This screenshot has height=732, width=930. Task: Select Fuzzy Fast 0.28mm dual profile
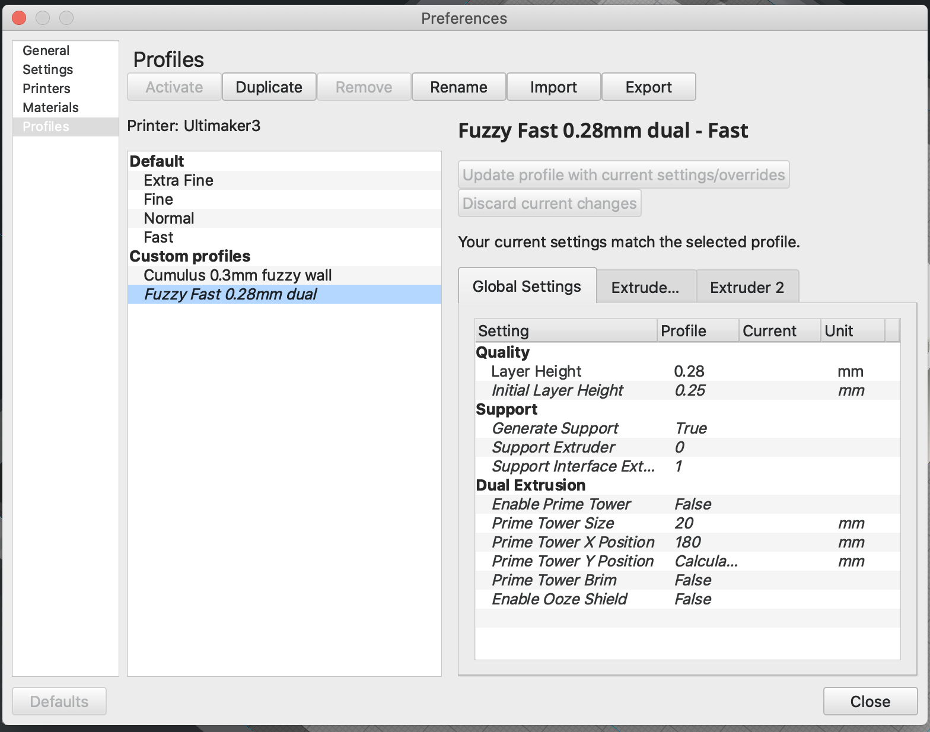click(285, 294)
